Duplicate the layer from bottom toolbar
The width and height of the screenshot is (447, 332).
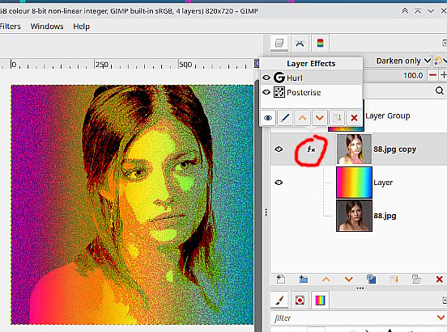pos(371,279)
